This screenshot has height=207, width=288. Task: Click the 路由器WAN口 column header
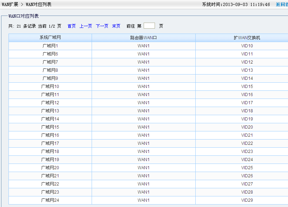click(x=143, y=38)
